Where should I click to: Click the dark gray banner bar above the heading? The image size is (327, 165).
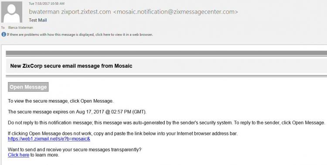(167, 53)
